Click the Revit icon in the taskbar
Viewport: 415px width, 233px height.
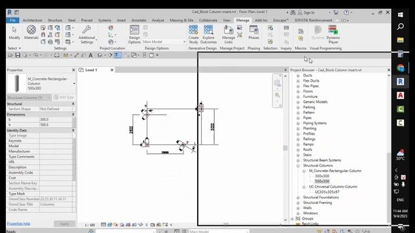coord(401,82)
